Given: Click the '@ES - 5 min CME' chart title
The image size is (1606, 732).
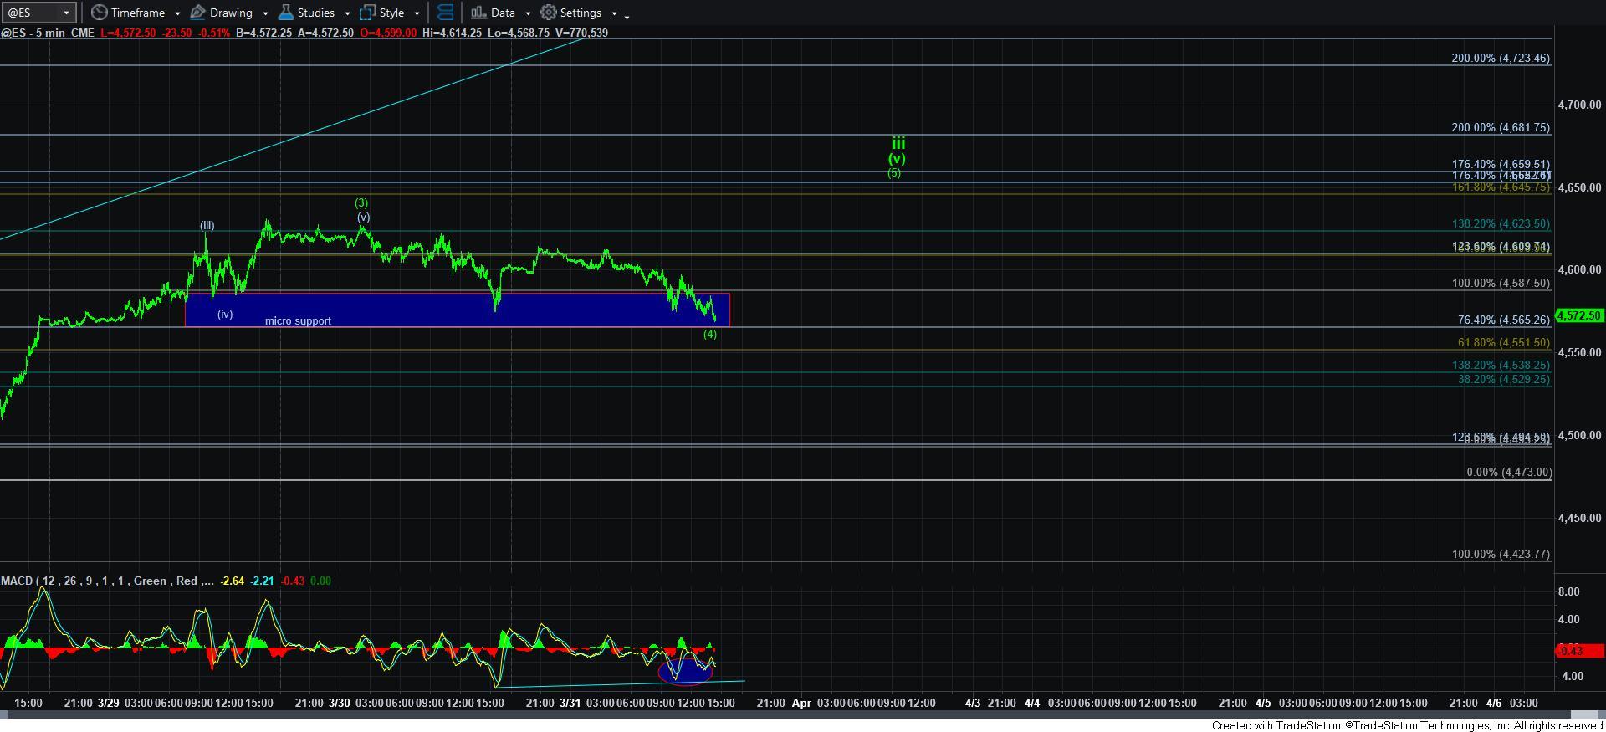Looking at the screenshot, I should (x=48, y=33).
